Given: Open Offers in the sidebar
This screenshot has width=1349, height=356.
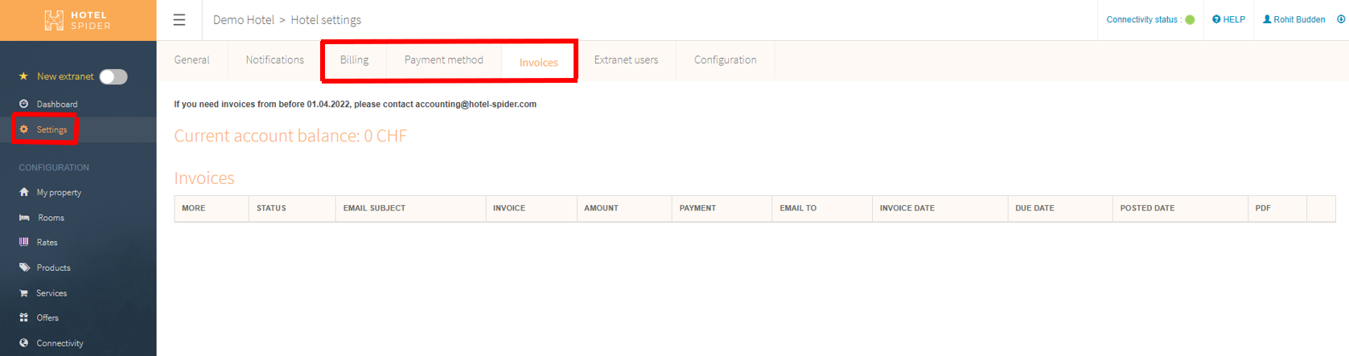Looking at the screenshot, I should pos(47,317).
